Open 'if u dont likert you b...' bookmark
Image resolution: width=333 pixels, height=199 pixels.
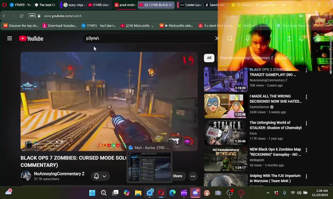pos(216,26)
